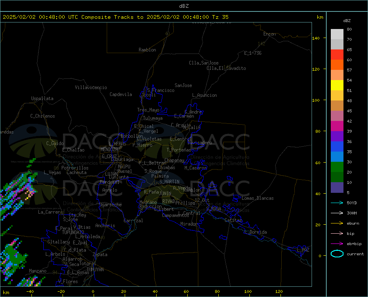This screenshot has width=368, height=297.
Task: Click the cyan current ellipse legend icon
Action: pyautogui.click(x=337, y=254)
